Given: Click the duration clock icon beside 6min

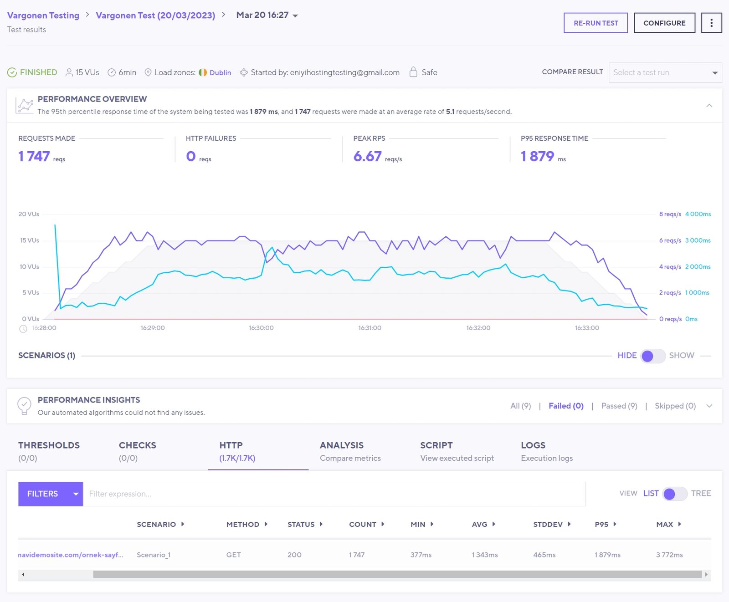Looking at the screenshot, I should tap(112, 72).
